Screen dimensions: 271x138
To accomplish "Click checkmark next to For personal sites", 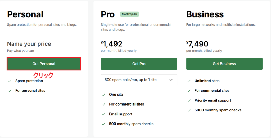I will click(10, 91).
